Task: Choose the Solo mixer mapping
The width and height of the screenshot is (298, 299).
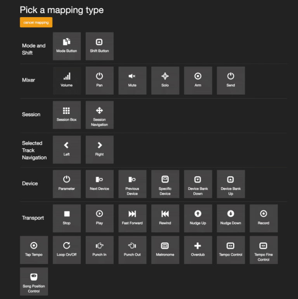Action: coord(165,81)
